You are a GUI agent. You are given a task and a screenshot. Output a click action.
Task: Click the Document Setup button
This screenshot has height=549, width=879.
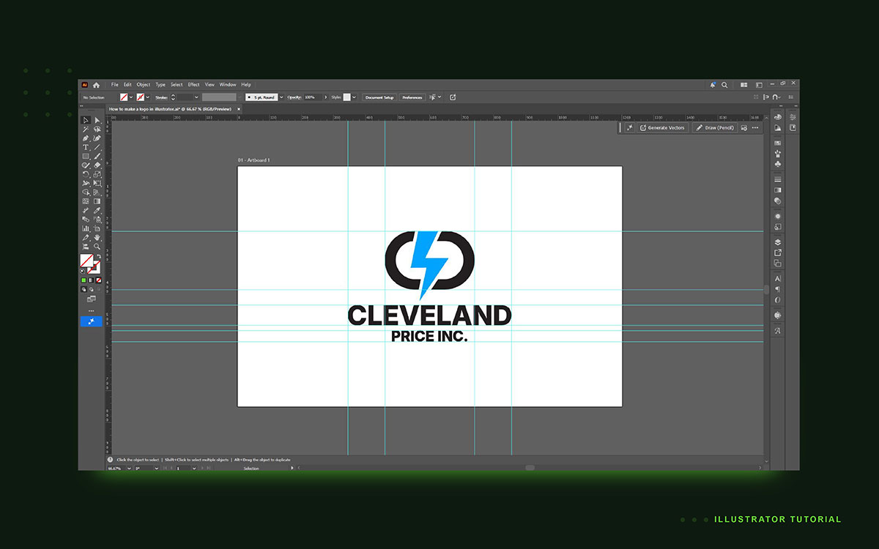(x=379, y=97)
